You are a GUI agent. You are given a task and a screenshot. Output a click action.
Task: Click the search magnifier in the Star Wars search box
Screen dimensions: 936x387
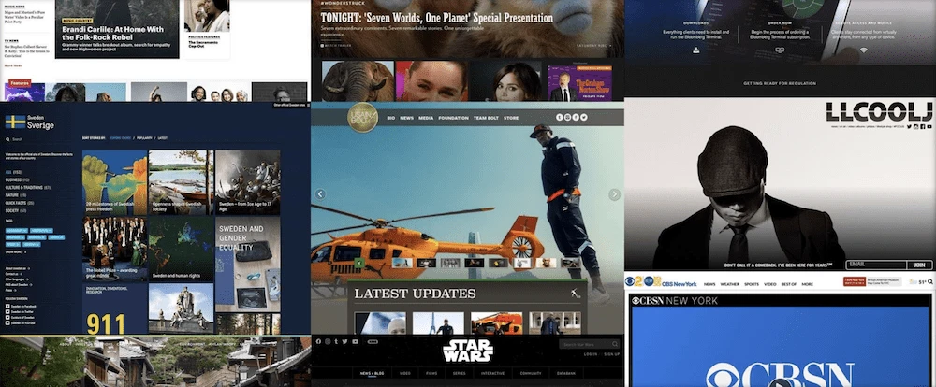(x=615, y=344)
